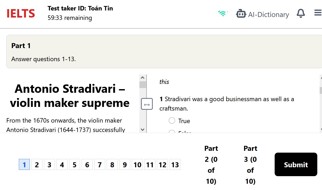Check the green wifi connection icon
Image resolution: width=322 pixels, height=190 pixels.
223,13
